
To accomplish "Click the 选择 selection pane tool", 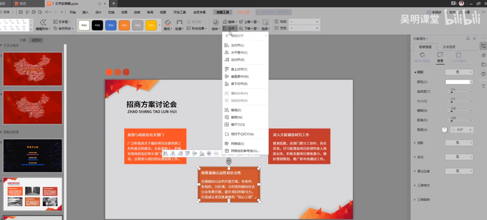I will click(265, 25).
